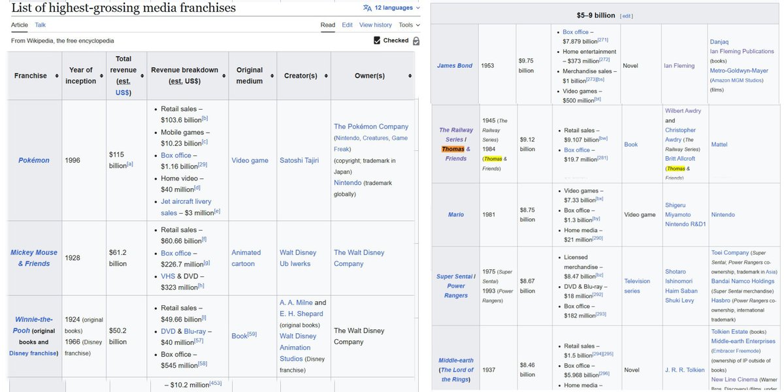Open the Shigeru Miyamoto link
The height and width of the screenshot is (392, 784).
point(678,210)
